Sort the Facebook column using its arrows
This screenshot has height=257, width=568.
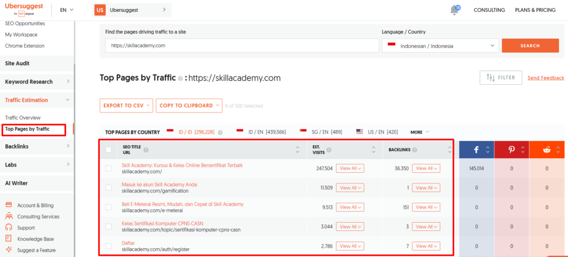coord(488,150)
